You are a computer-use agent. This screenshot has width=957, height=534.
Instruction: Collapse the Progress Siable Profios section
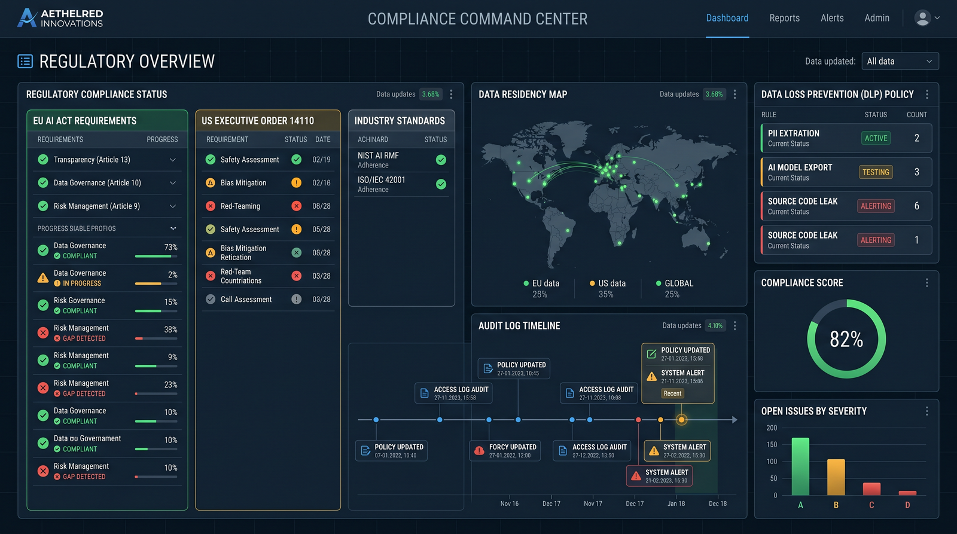pos(173,228)
